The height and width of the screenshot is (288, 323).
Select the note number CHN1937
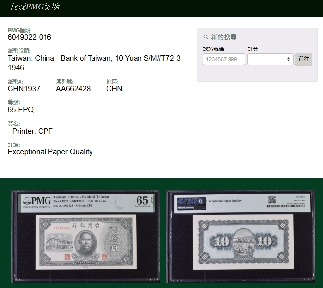coord(24,89)
